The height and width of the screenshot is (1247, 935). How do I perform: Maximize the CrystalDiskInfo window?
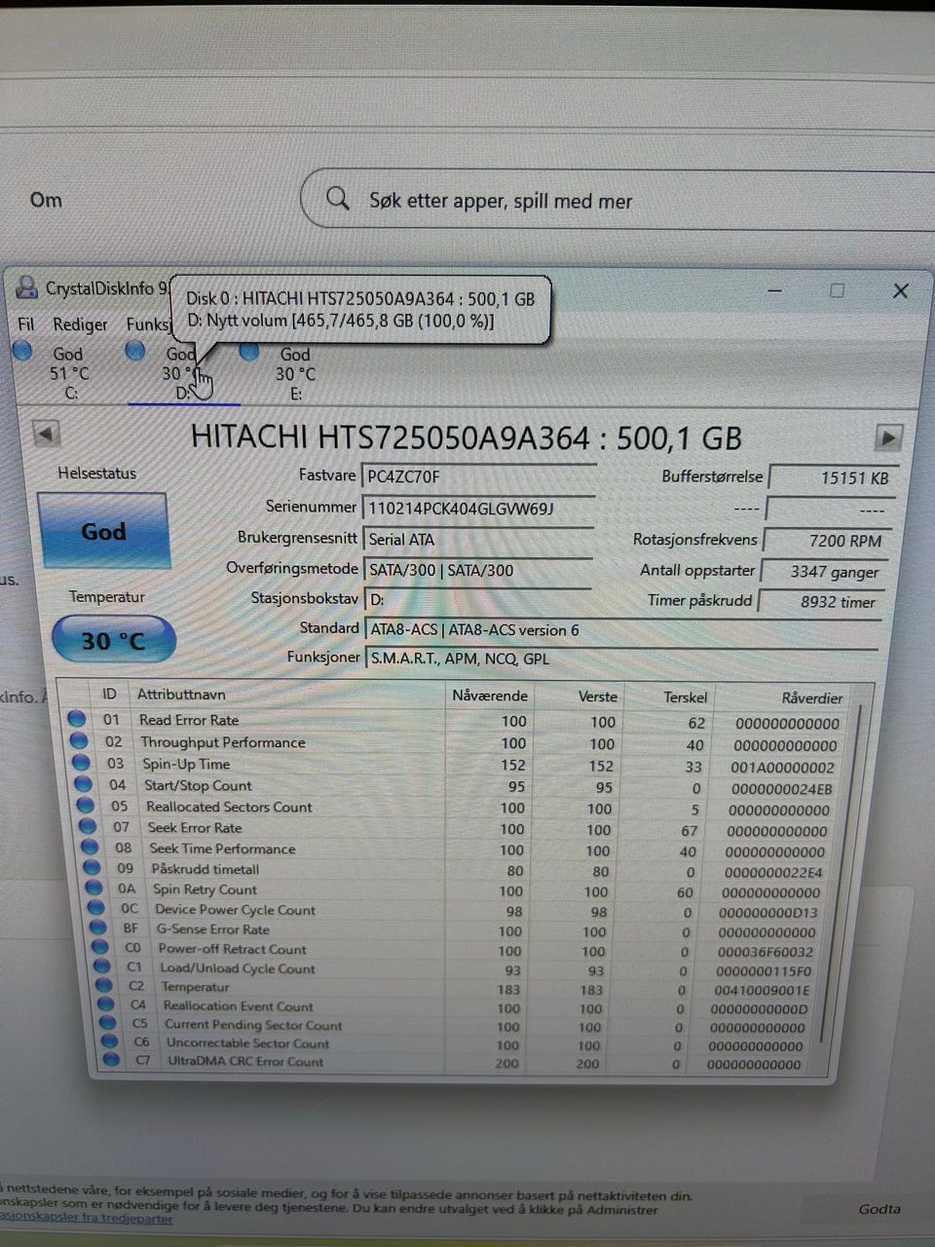tap(837, 290)
